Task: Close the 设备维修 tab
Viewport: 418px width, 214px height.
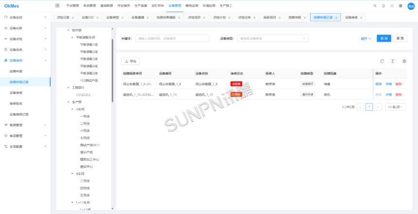Action: pyautogui.click(x=361, y=17)
